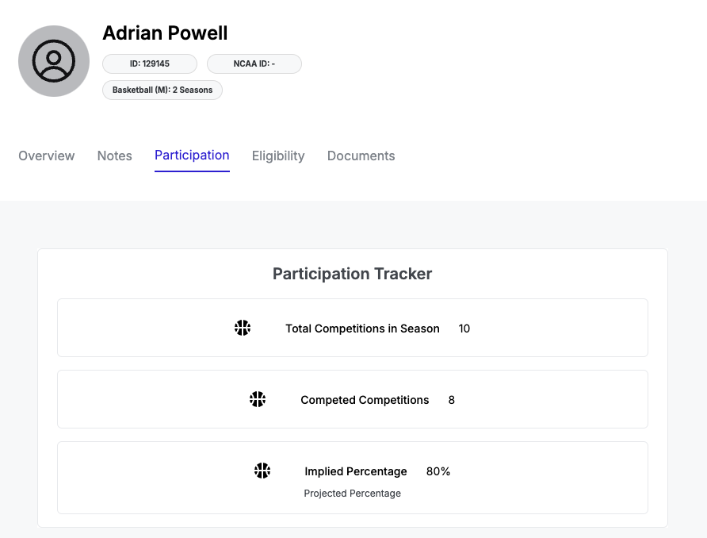Select the Competed Competitions label
Viewport: 707px width, 538px height.
point(365,400)
